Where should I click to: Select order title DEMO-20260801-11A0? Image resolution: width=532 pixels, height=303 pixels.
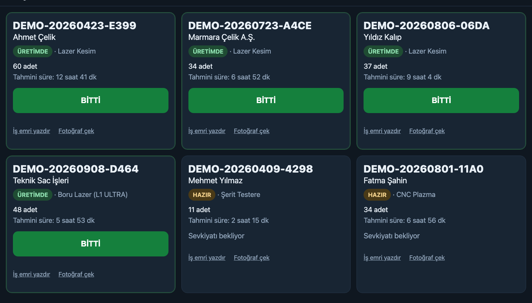click(x=423, y=169)
